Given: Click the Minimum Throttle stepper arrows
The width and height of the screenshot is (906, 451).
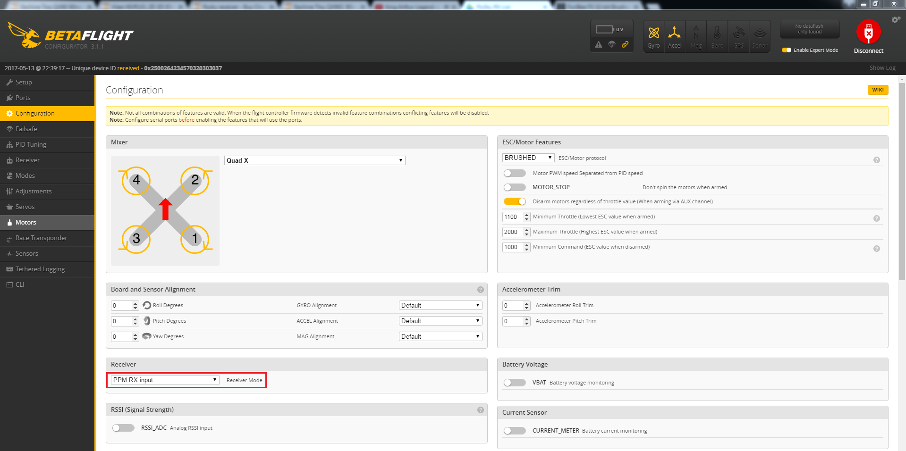Looking at the screenshot, I should [x=527, y=217].
